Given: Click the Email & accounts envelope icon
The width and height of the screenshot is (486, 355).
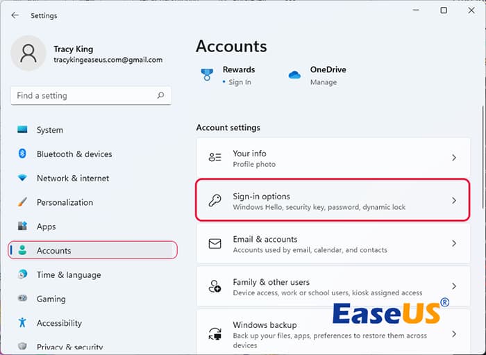Looking at the screenshot, I should click(x=215, y=244).
